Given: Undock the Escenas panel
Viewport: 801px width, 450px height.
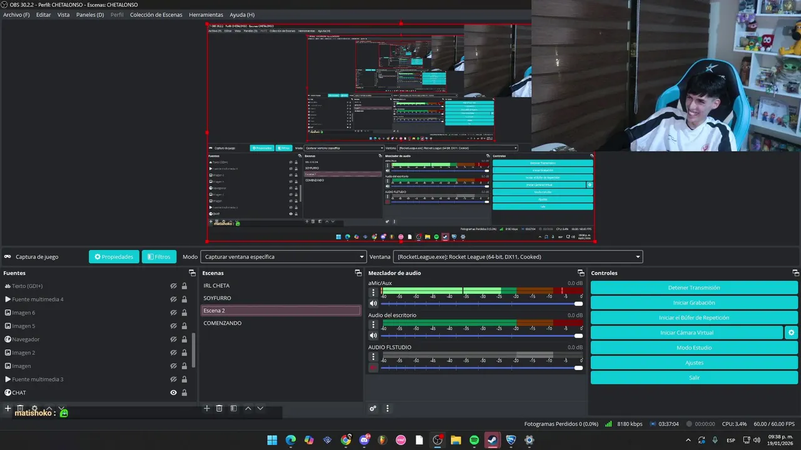Looking at the screenshot, I should click(x=358, y=273).
